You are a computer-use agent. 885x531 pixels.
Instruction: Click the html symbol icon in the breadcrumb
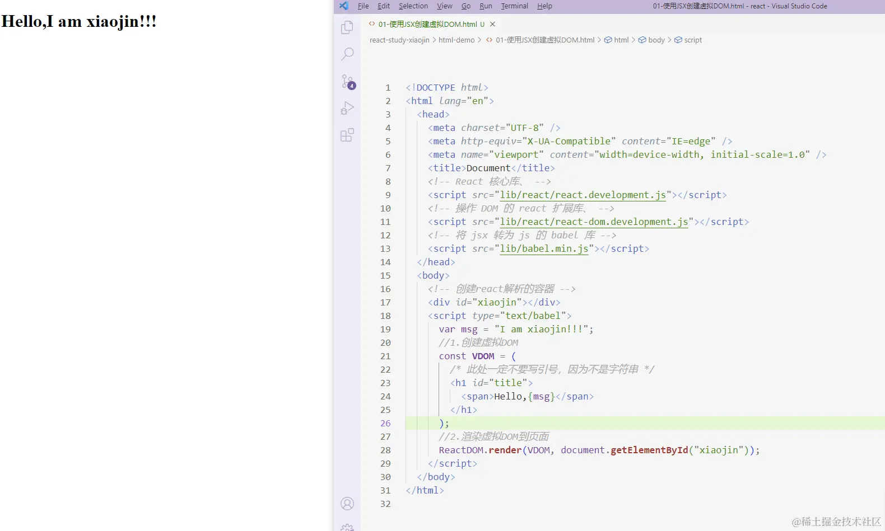click(x=608, y=40)
